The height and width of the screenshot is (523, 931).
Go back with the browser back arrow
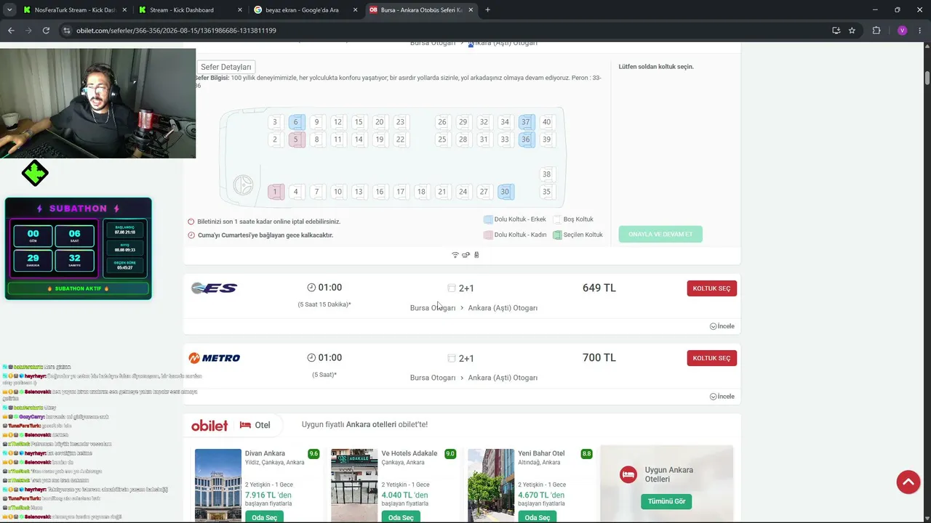coord(11,31)
